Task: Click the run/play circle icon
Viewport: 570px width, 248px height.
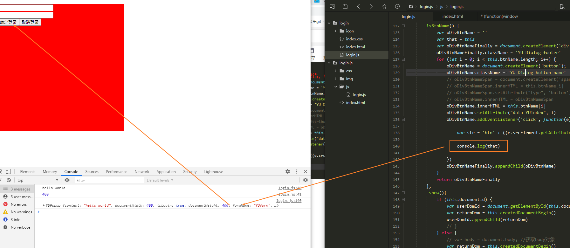Action: click(x=397, y=6)
